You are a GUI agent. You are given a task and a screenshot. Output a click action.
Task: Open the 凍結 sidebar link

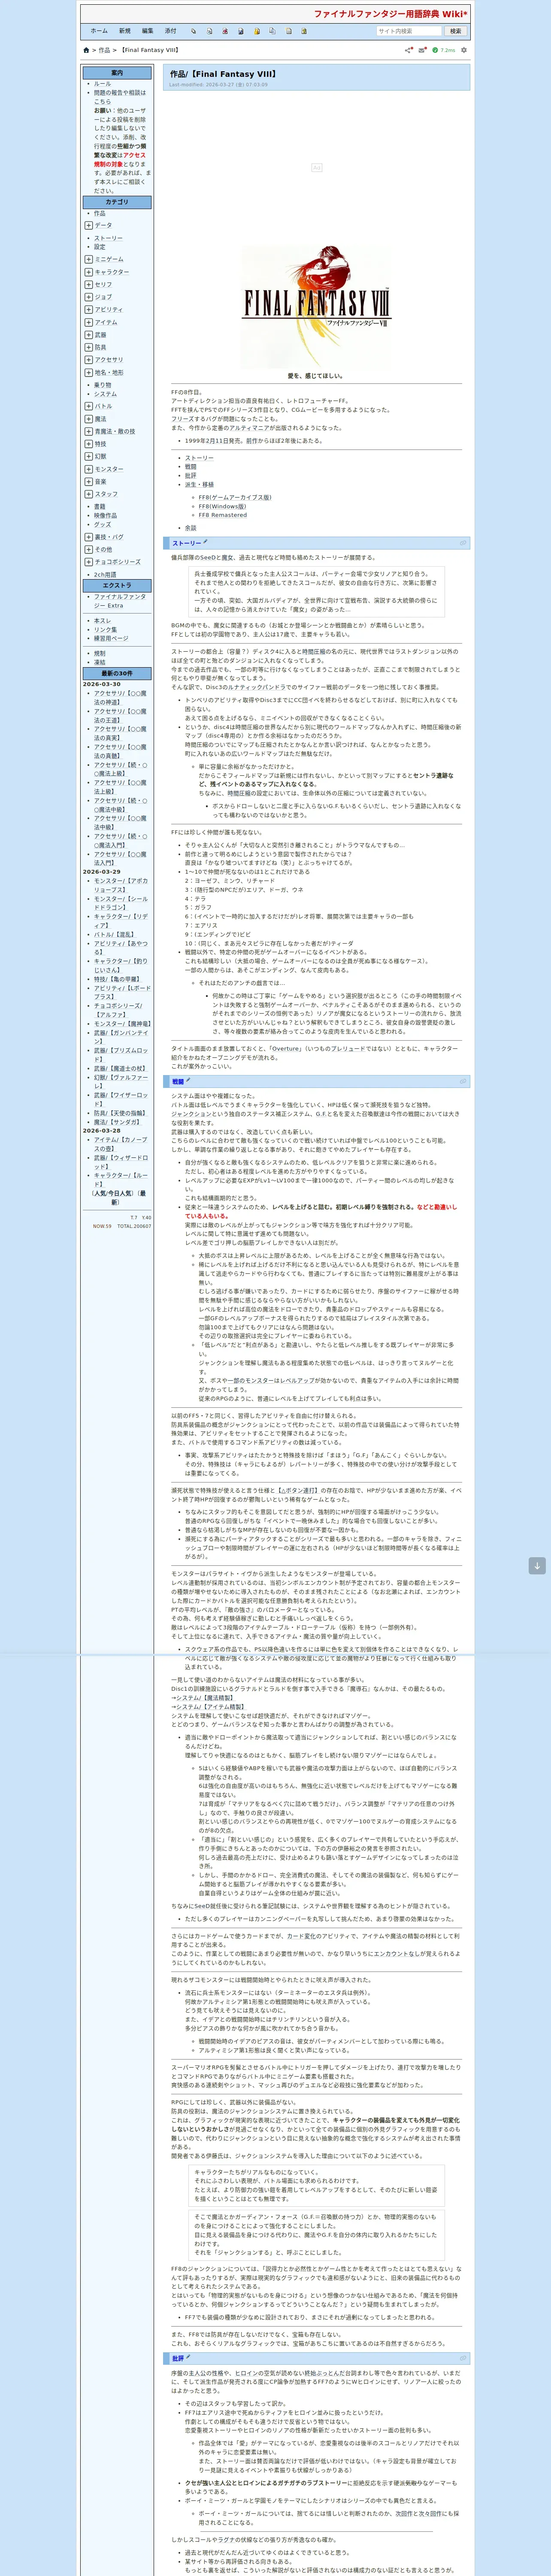pyautogui.click(x=99, y=662)
